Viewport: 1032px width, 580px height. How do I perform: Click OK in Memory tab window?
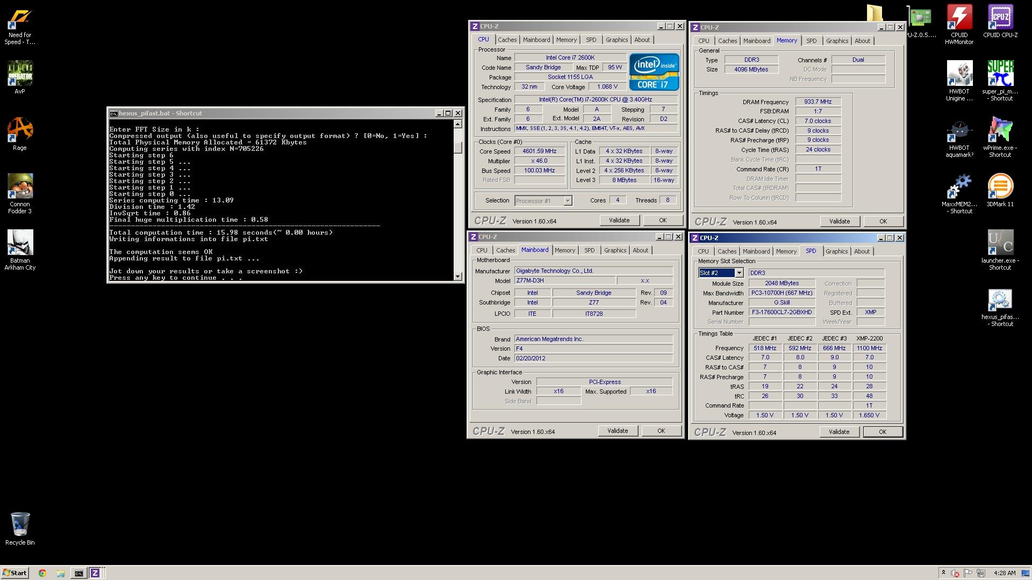click(883, 221)
